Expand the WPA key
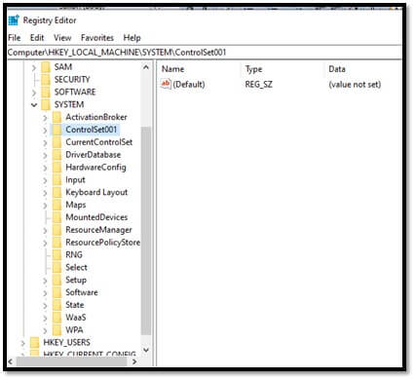 45,330
